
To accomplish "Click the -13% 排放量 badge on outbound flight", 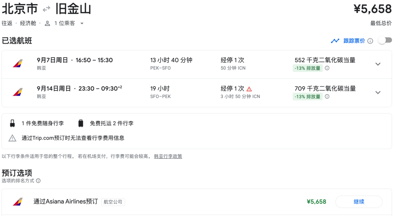I will click(x=307, y=68).
